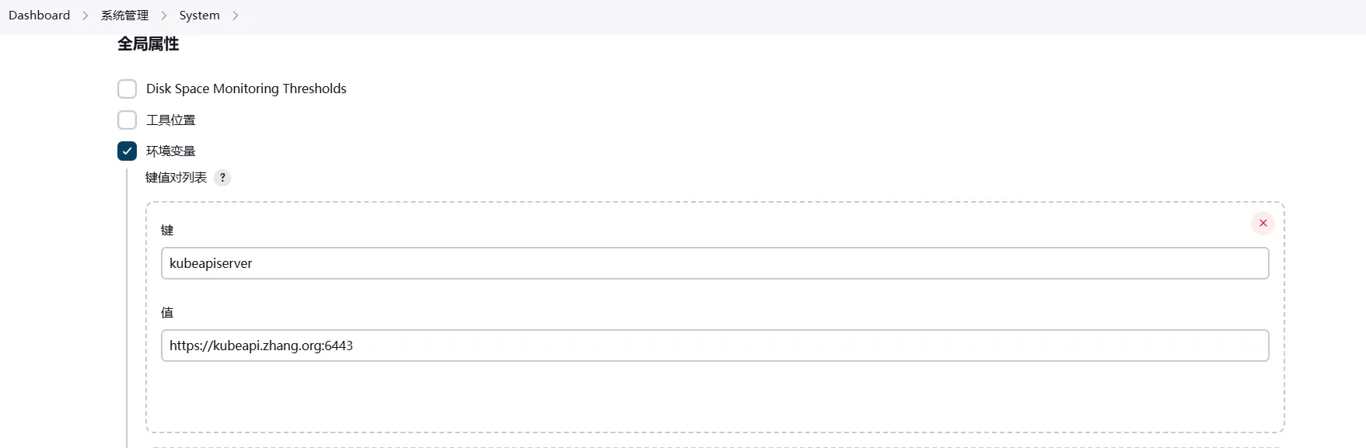This screenshot has width=1366, height=448.
Task: Expand the chevron after System breadcrumb
Action: point(236,16)
